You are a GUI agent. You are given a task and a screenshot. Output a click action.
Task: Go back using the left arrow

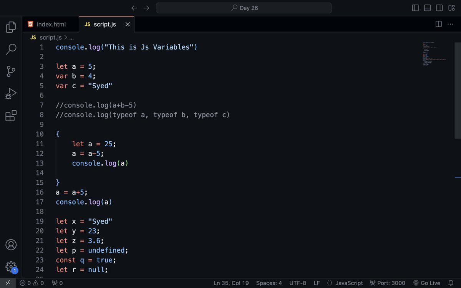tap(134, 8)
